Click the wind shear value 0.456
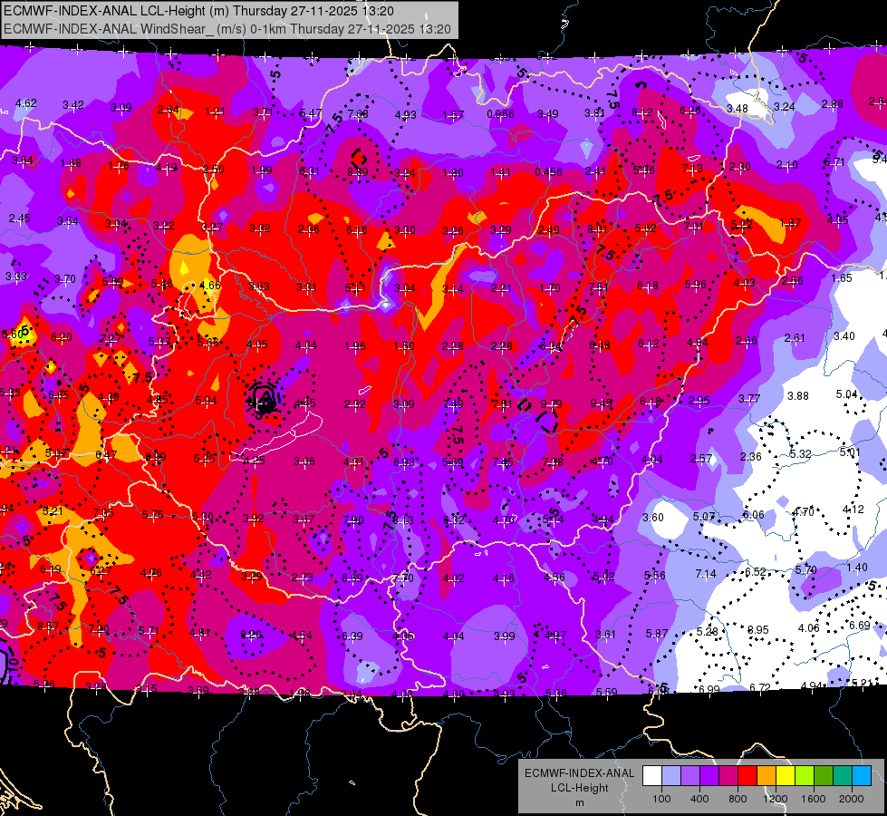Screen dimensions: 887x816 pyautogui.click(x=548, y=172)
